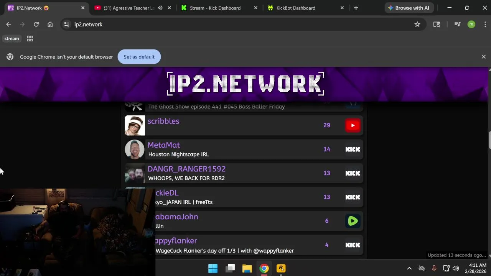Click Browse with AI button
This screenshot has height=276, width=491.
pos(409,8)
